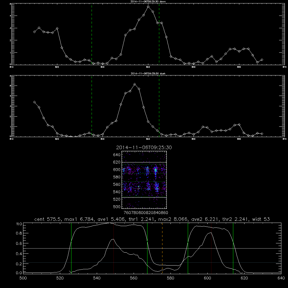This screenshot has height=288, width=288.
Task: Click dawn plot x-axis label 840
Action: (x=148, y=67)
